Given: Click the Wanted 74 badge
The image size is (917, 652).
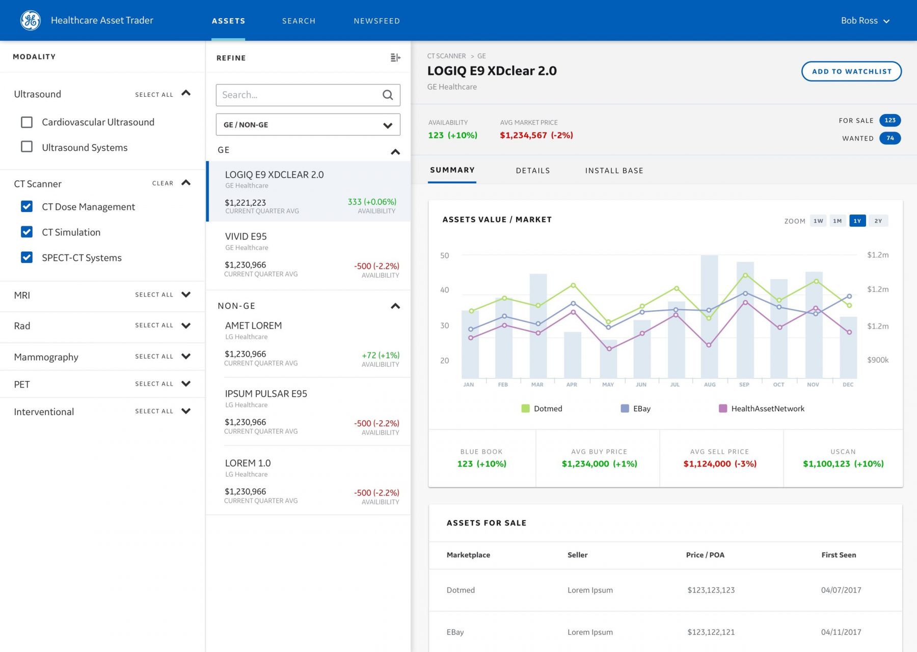Looking at the screenshot, I should (x=890, y=138).
